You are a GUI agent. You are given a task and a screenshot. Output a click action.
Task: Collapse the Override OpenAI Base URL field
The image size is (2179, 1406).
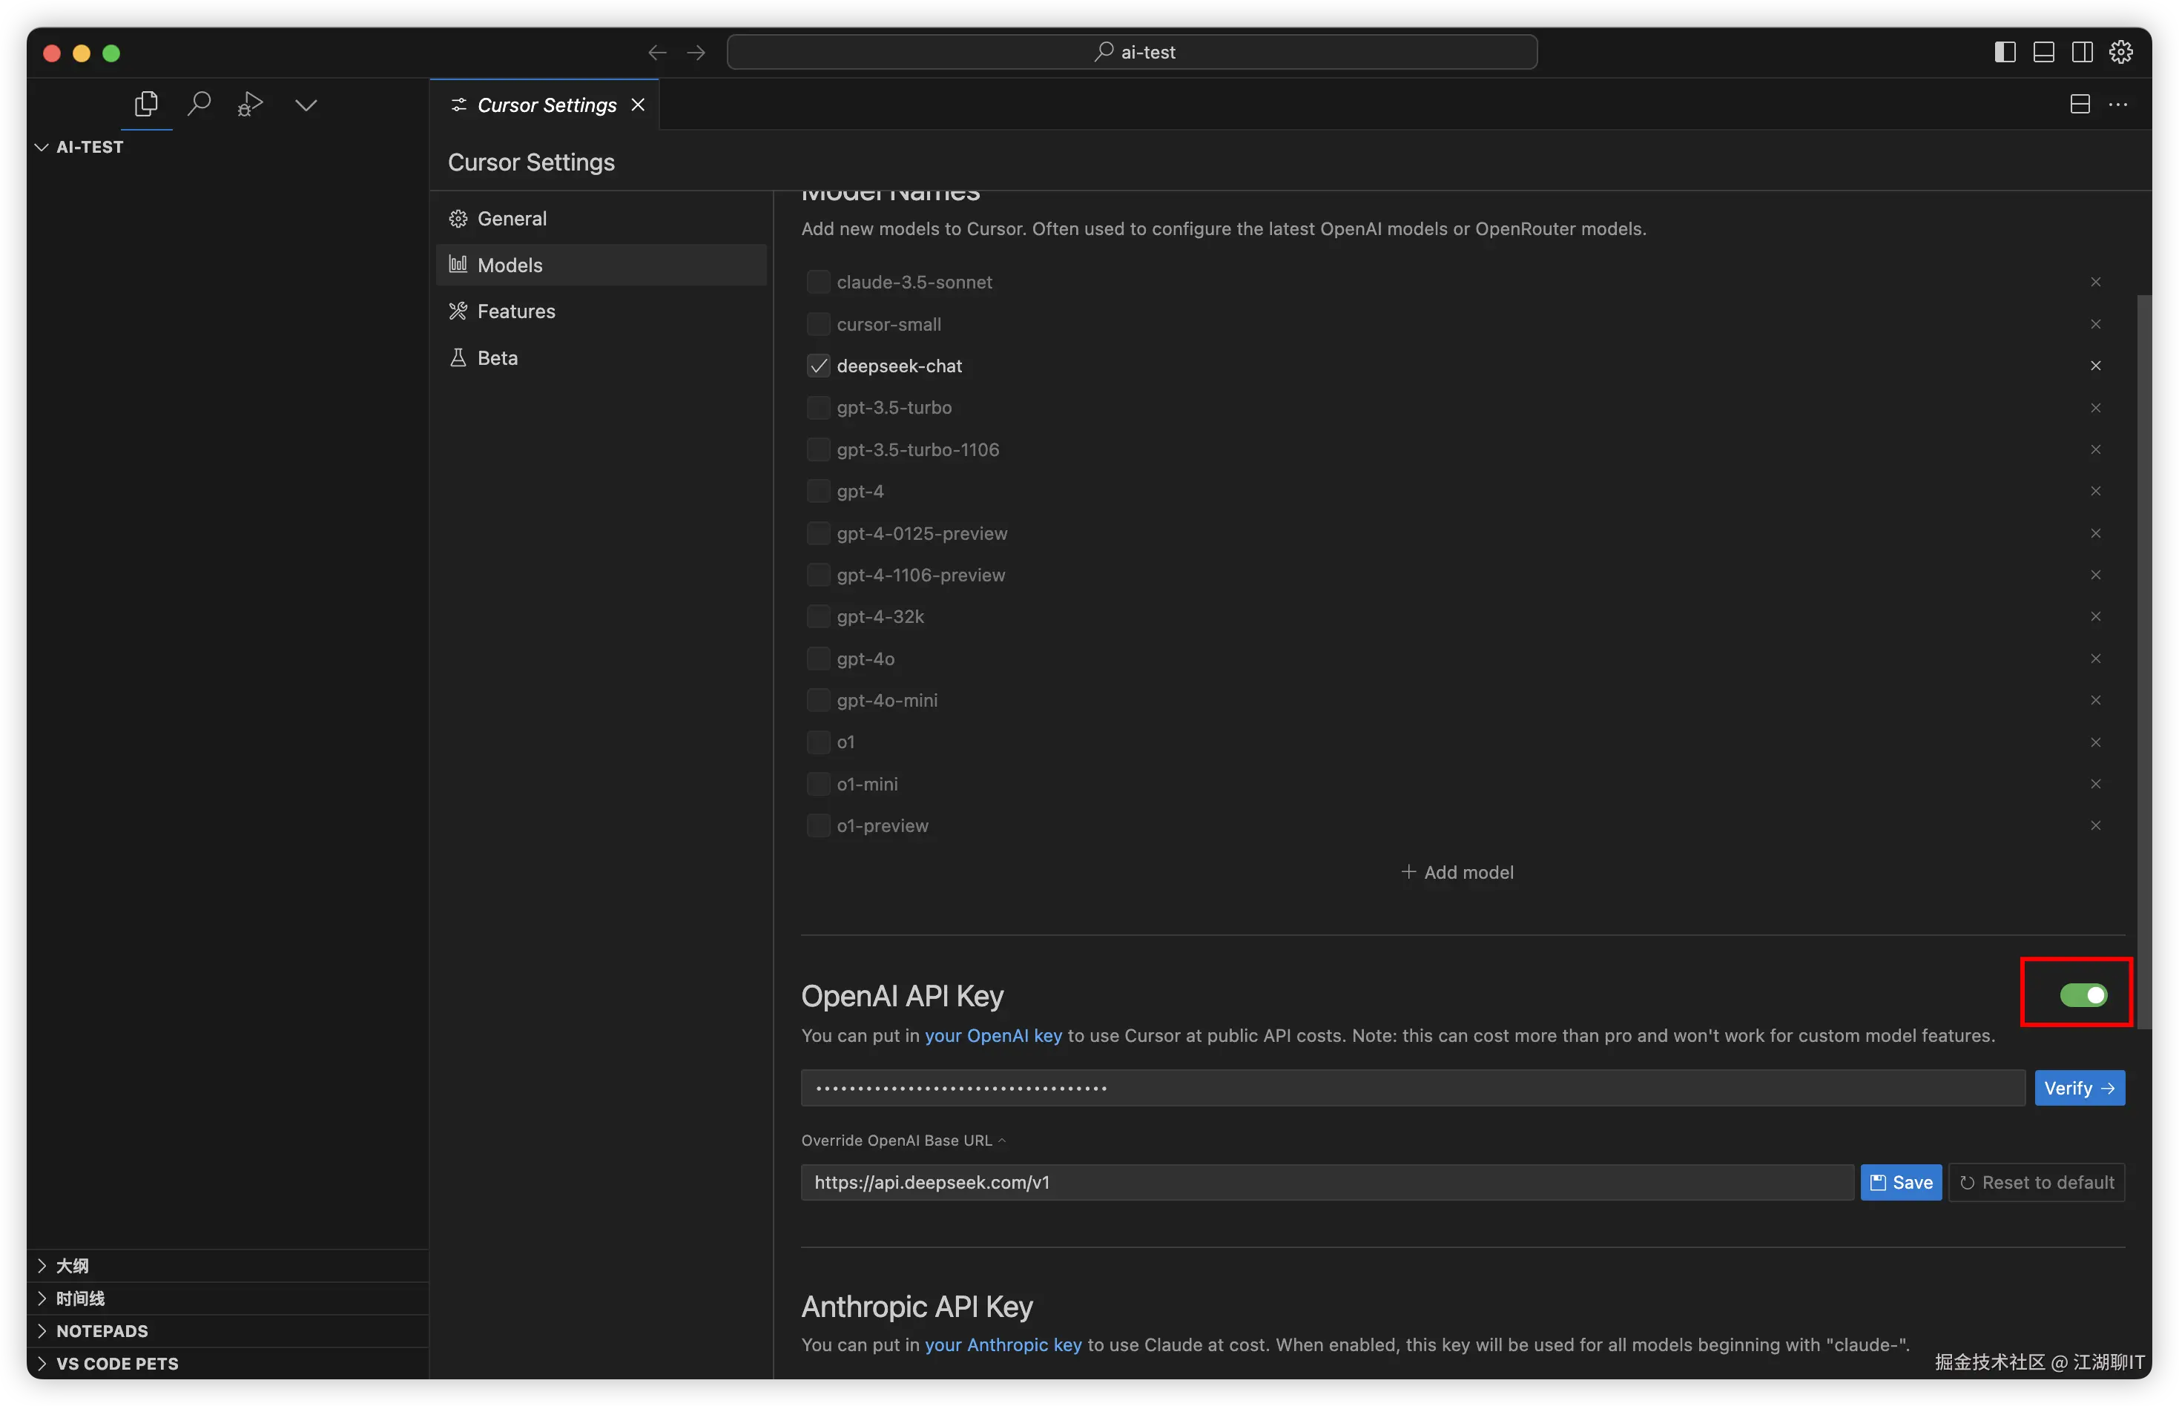1002,1139
